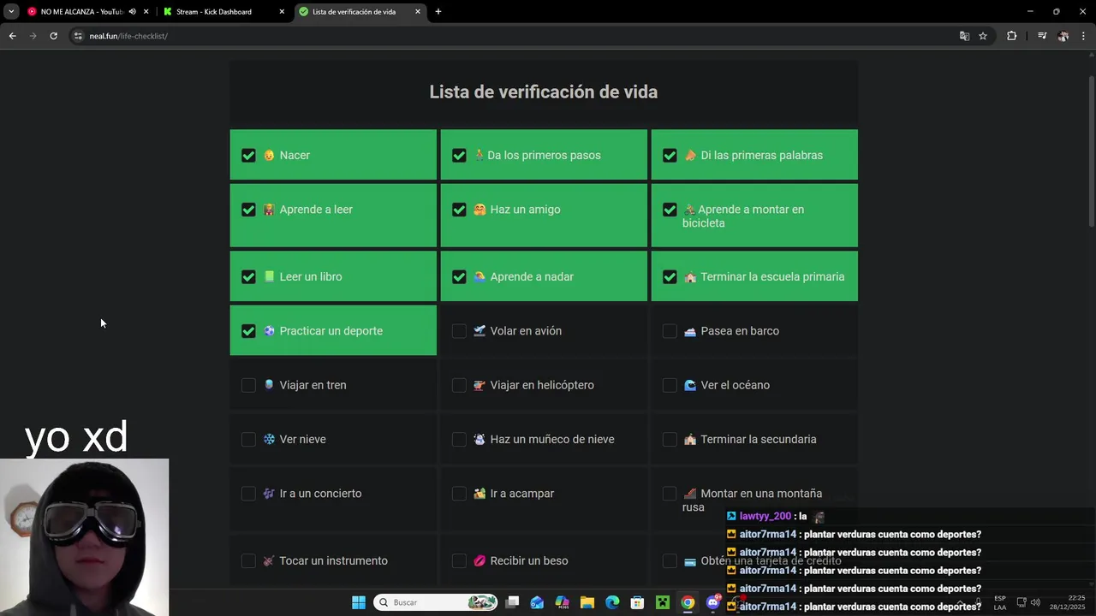Check the Viajar en helicóptero box

point(459,385)
